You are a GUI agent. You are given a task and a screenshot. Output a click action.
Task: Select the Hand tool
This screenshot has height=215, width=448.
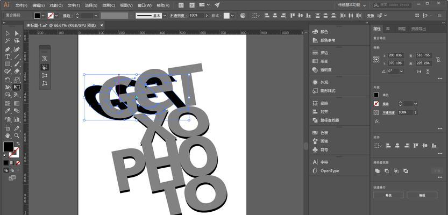coord(8,135)
